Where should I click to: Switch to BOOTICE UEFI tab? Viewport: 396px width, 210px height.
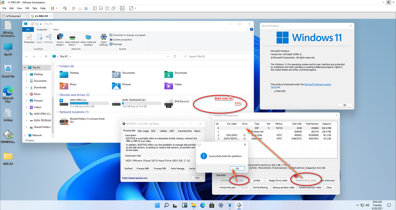click(172, 131)
